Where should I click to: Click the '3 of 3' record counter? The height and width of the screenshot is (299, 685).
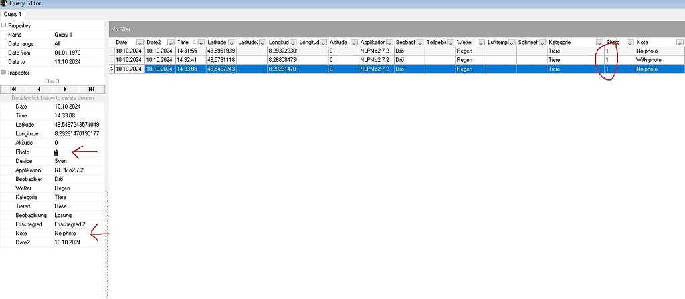pyautogui.click(x=52, y=81)
